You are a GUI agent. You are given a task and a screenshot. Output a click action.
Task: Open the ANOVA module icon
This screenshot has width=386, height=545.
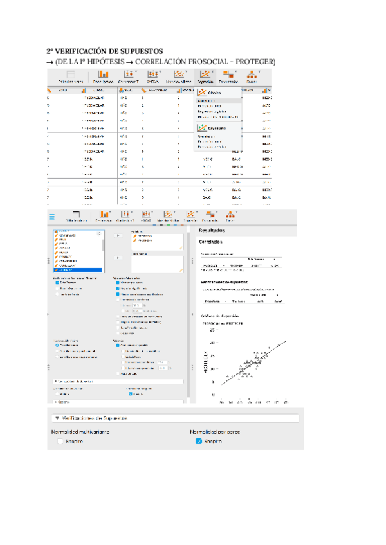coord(153,77)
